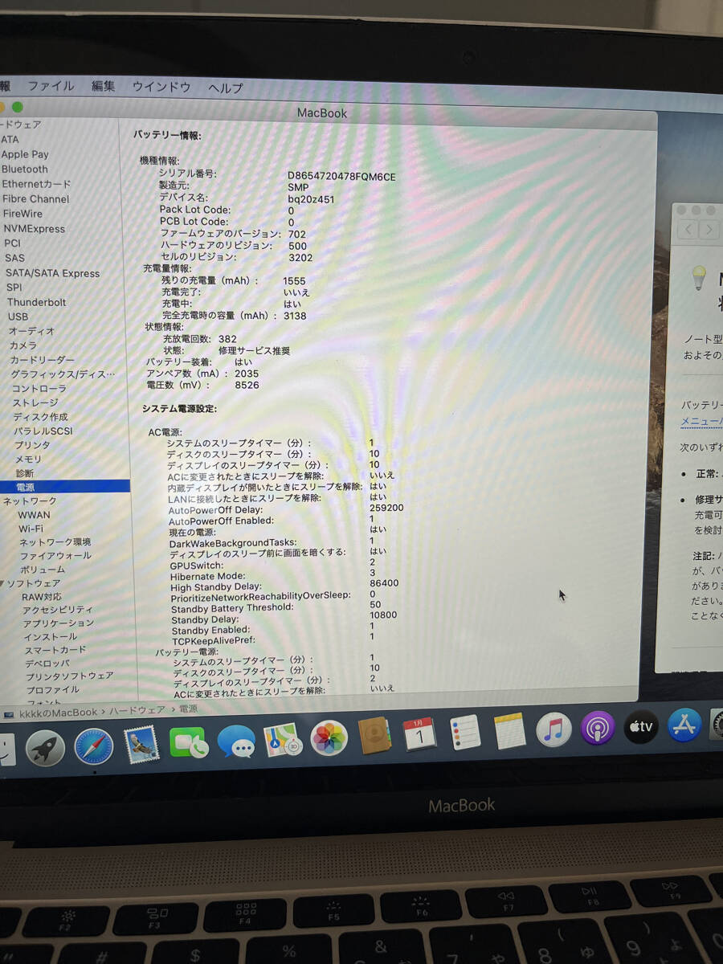This screenshot has height=964, width=723.
Task: Open the Photos app icon
Action: point(329,737)
